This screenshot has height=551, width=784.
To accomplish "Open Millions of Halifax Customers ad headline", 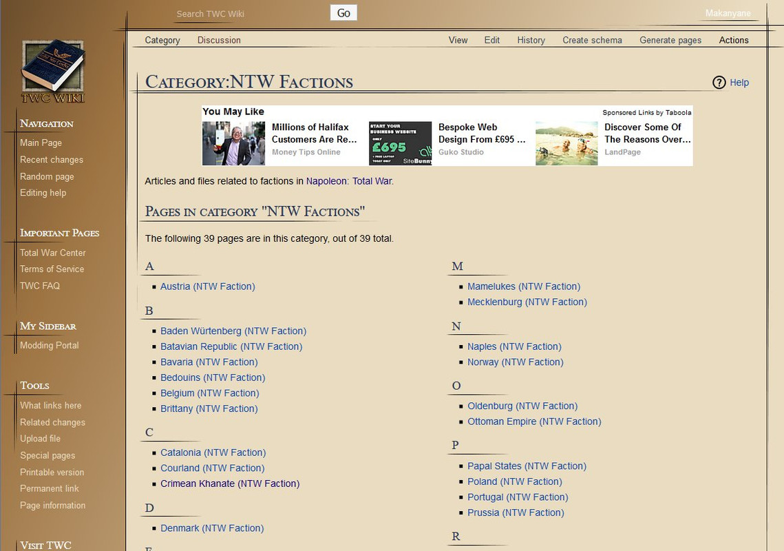I will click(x=314, y=133).
